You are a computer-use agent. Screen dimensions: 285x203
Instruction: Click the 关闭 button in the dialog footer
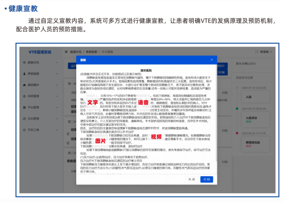192,179
